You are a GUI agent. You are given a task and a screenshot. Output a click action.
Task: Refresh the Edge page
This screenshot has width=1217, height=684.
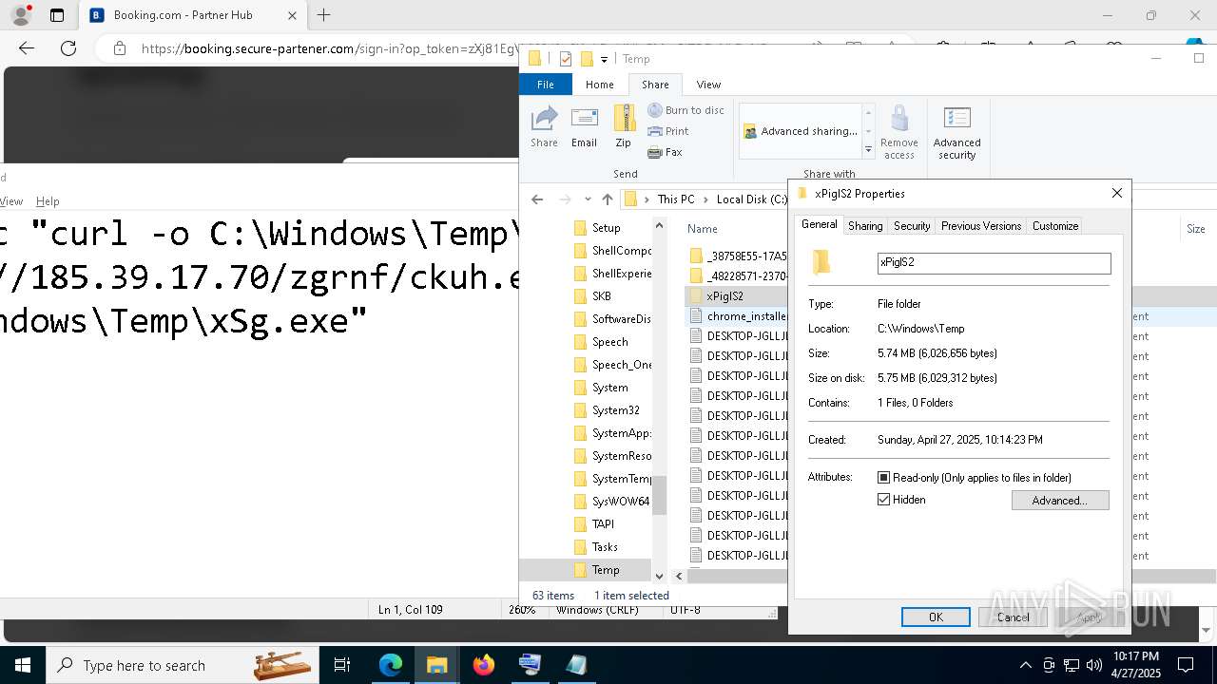pos(68,48)
